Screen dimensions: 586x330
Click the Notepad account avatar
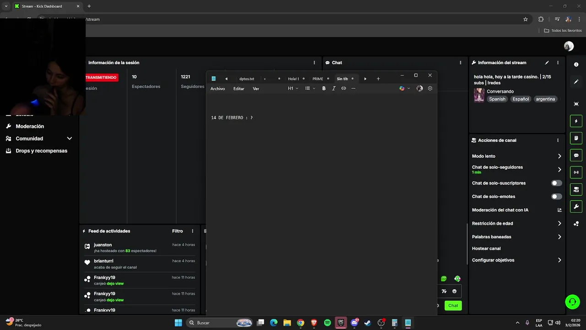[419, 88]
